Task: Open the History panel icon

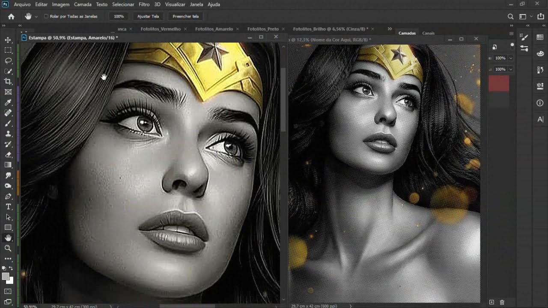Action: tap(540, 70)
